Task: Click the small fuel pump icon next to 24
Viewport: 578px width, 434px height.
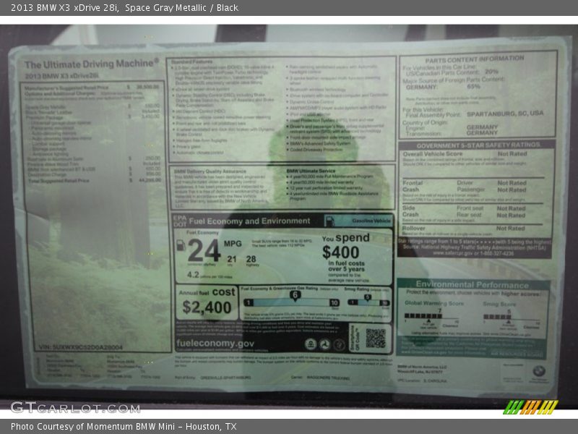Action: click(x=181, y=245)
